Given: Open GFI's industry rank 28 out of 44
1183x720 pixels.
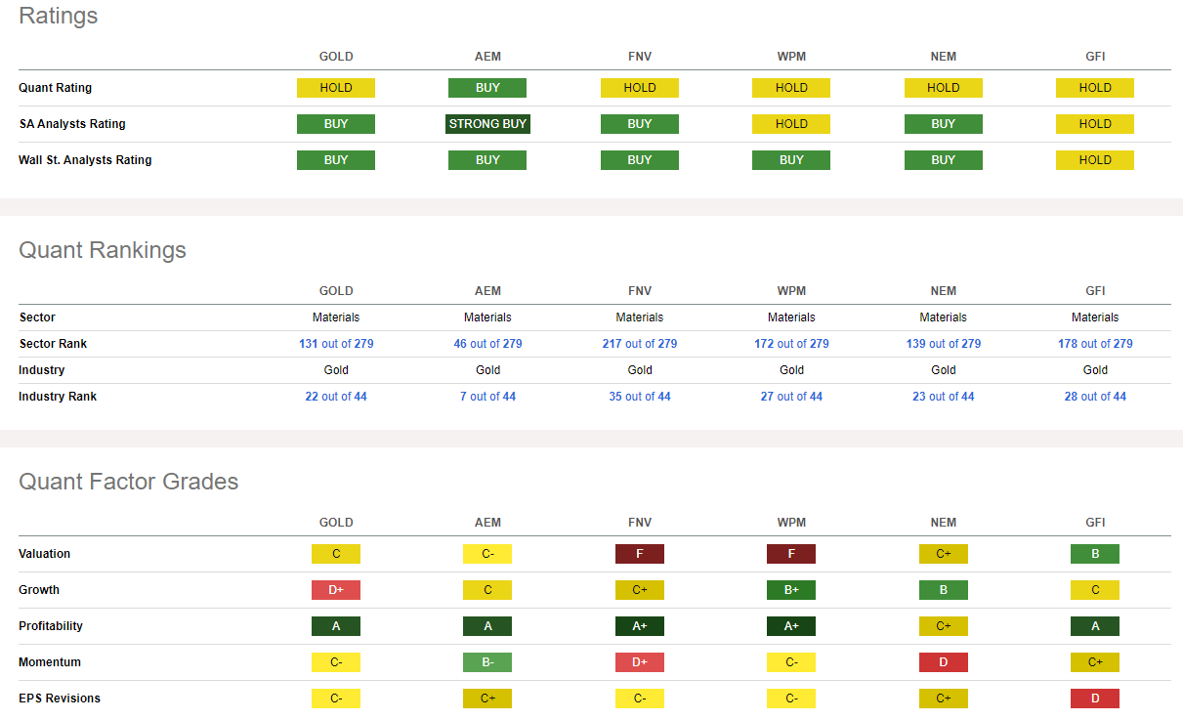Looking at the screenshot, I should (1094, 397).
